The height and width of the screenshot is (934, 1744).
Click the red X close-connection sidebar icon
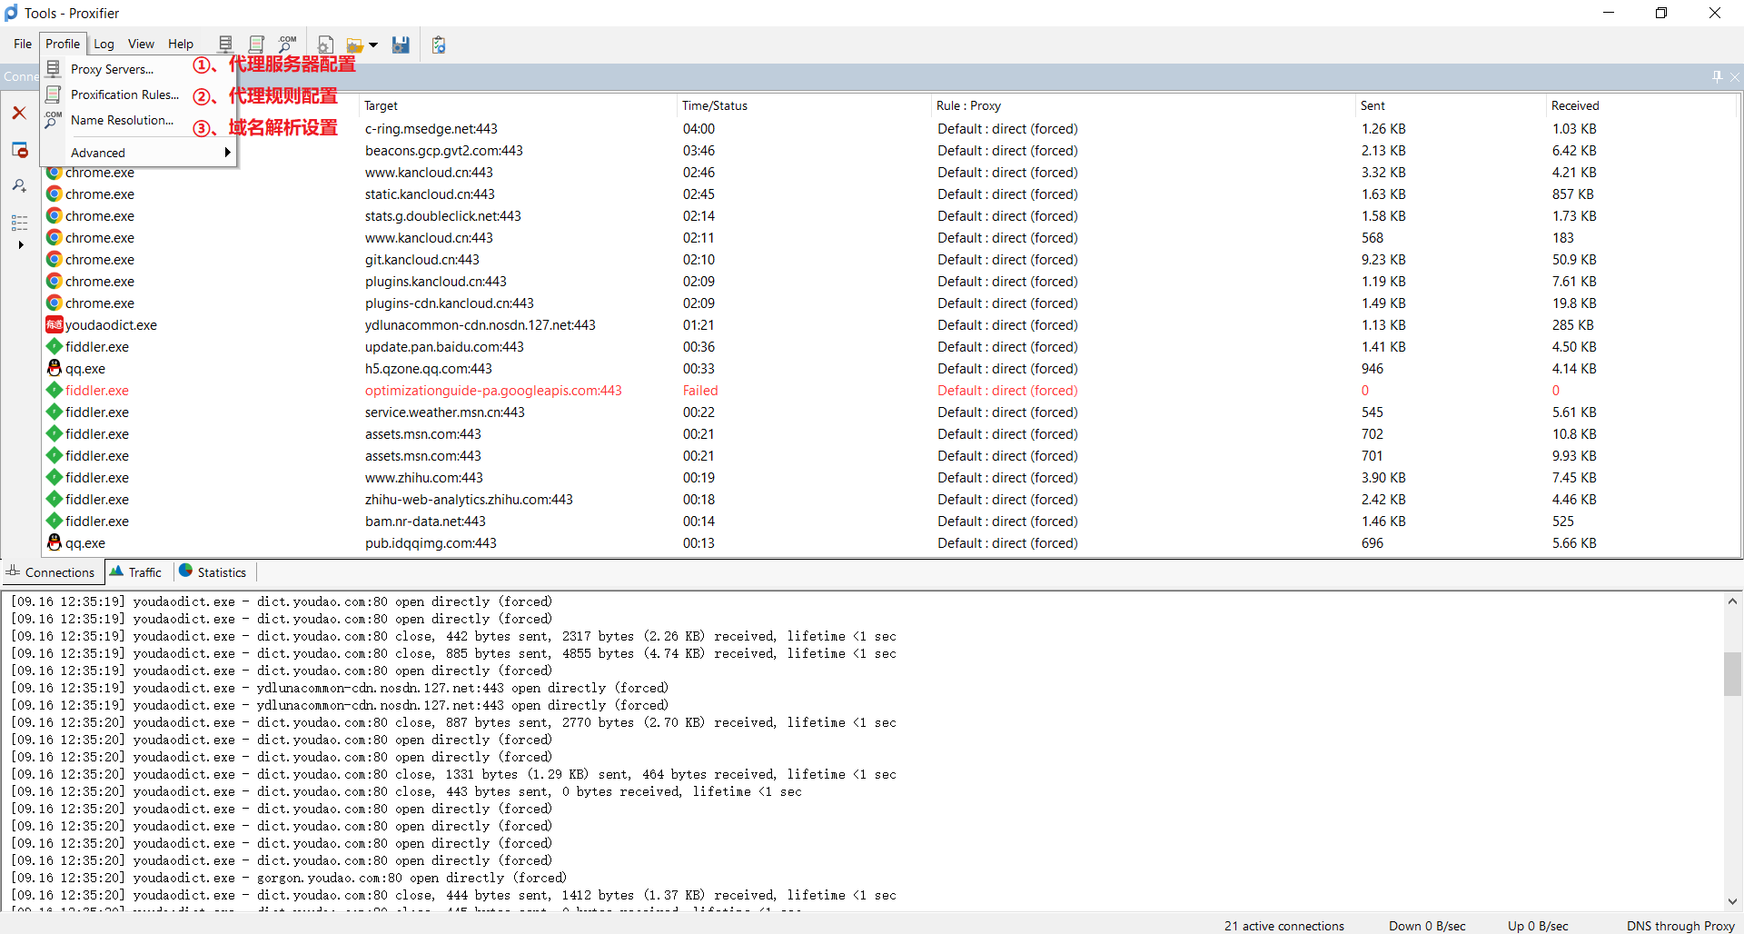[x=19, y=113]
